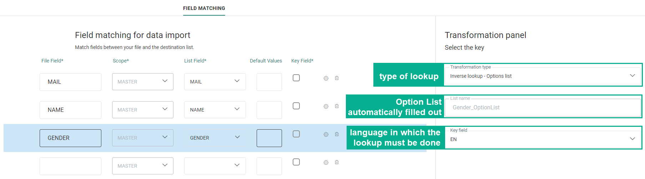The width and height of the screenshot is (645, 179).
Task: Delete the MAIL row with trash icon
Action: (x=337, y=78)
